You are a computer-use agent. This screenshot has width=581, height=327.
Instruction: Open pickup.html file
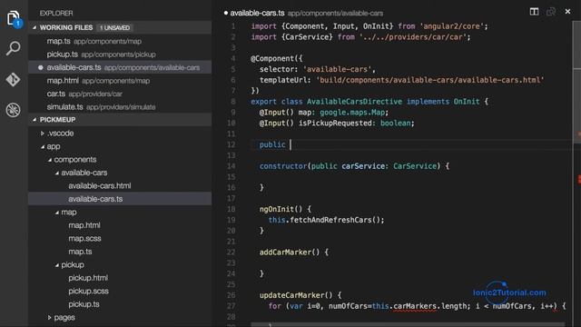[120, 278]
